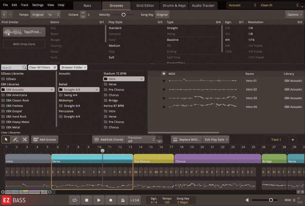Viewport: 305px width, 206px height.
Task: Click the search magnifier icon
Action: click(24, 67)
